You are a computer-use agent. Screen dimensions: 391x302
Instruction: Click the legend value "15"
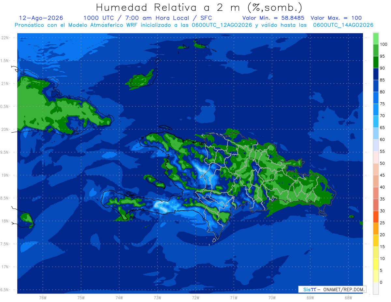coord(382,246)
